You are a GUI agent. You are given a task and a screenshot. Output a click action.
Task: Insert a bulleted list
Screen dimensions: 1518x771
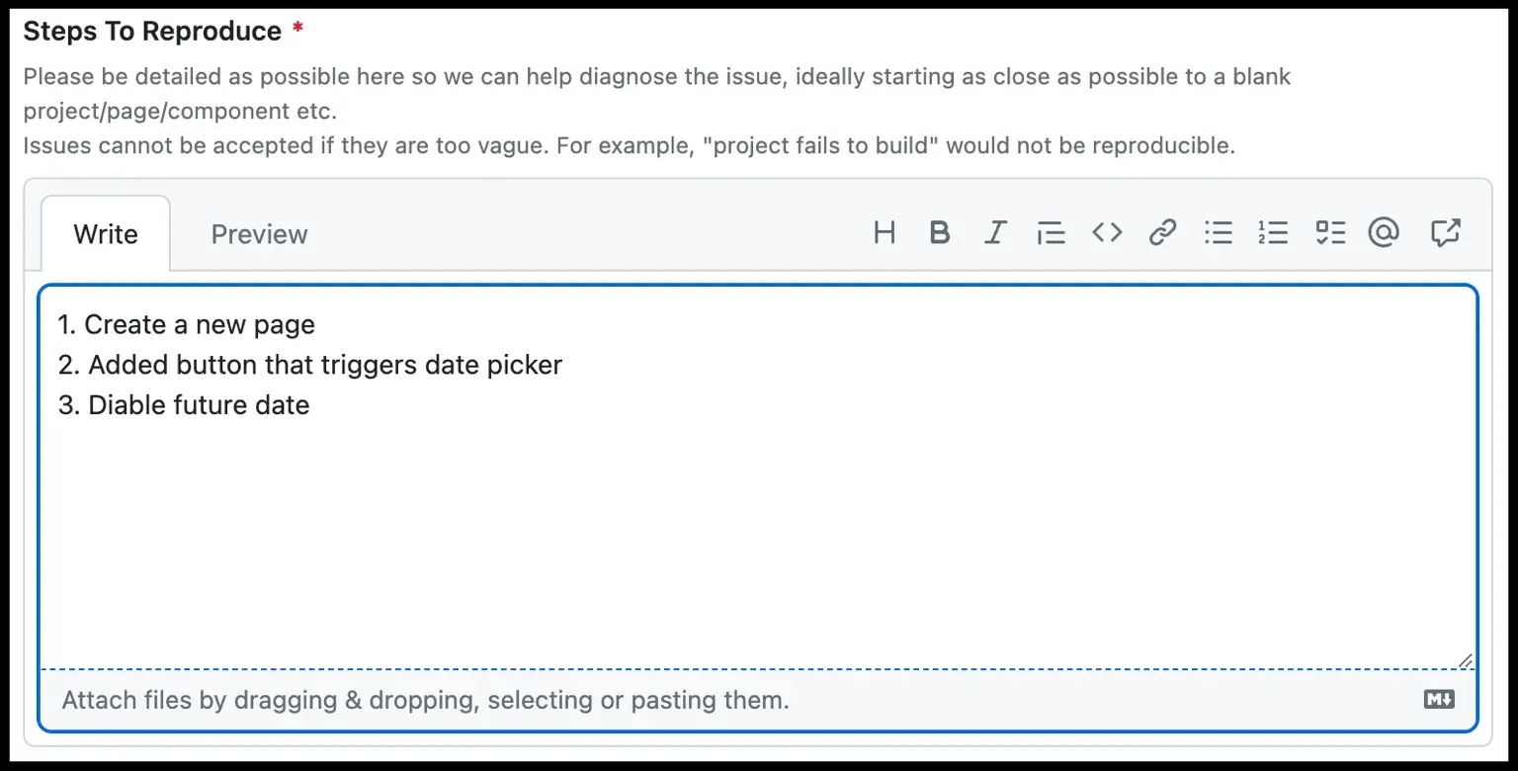point(1218,233)
